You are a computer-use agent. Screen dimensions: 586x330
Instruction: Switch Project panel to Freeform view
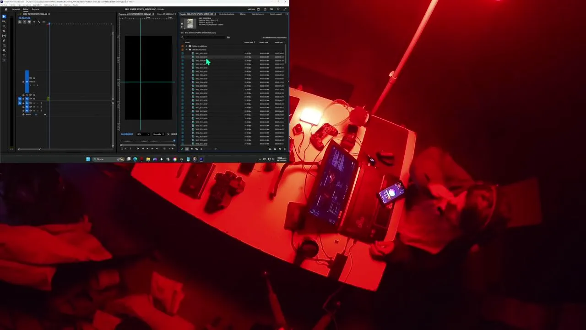coord(196,149)
